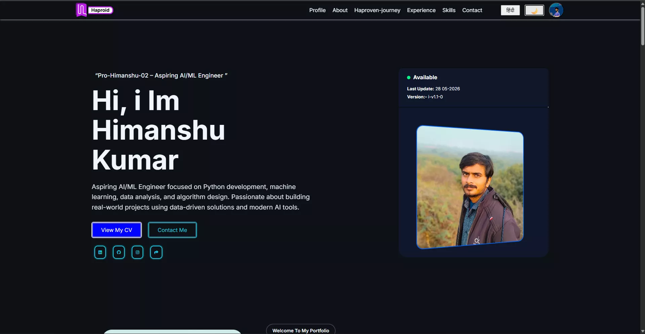Open the GitHub social icon

coord(119,252)
